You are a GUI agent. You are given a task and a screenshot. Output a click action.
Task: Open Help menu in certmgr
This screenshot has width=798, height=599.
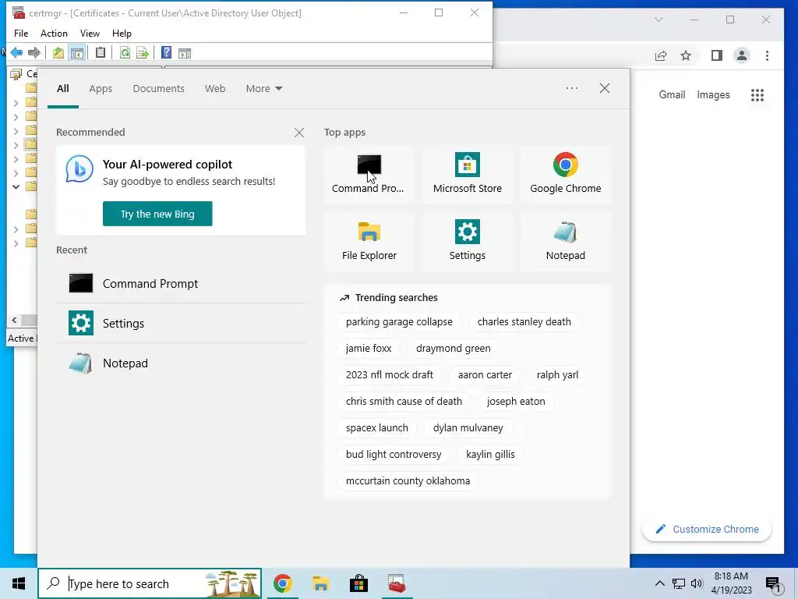pos(122,33)
